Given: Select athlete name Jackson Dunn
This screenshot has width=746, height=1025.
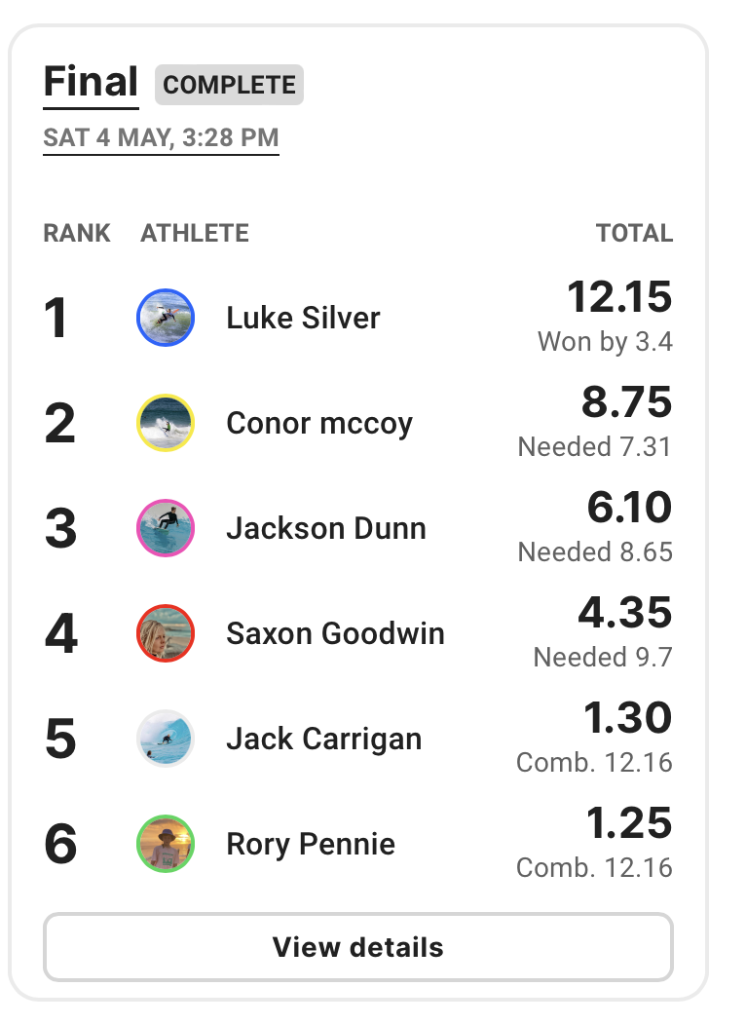Looking at the screenshot, I should click(x=326, y=528).
